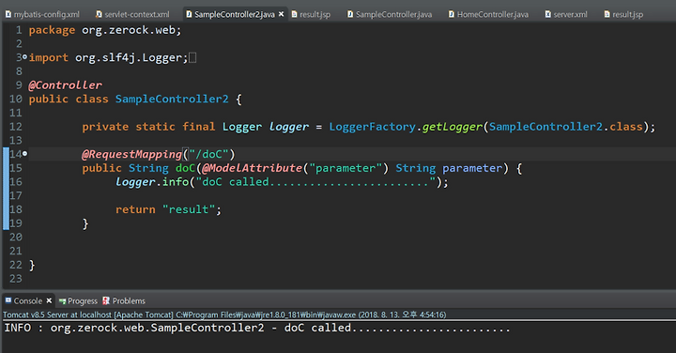Click the LoggerFactory reference on line 12

tap(372, 127)
